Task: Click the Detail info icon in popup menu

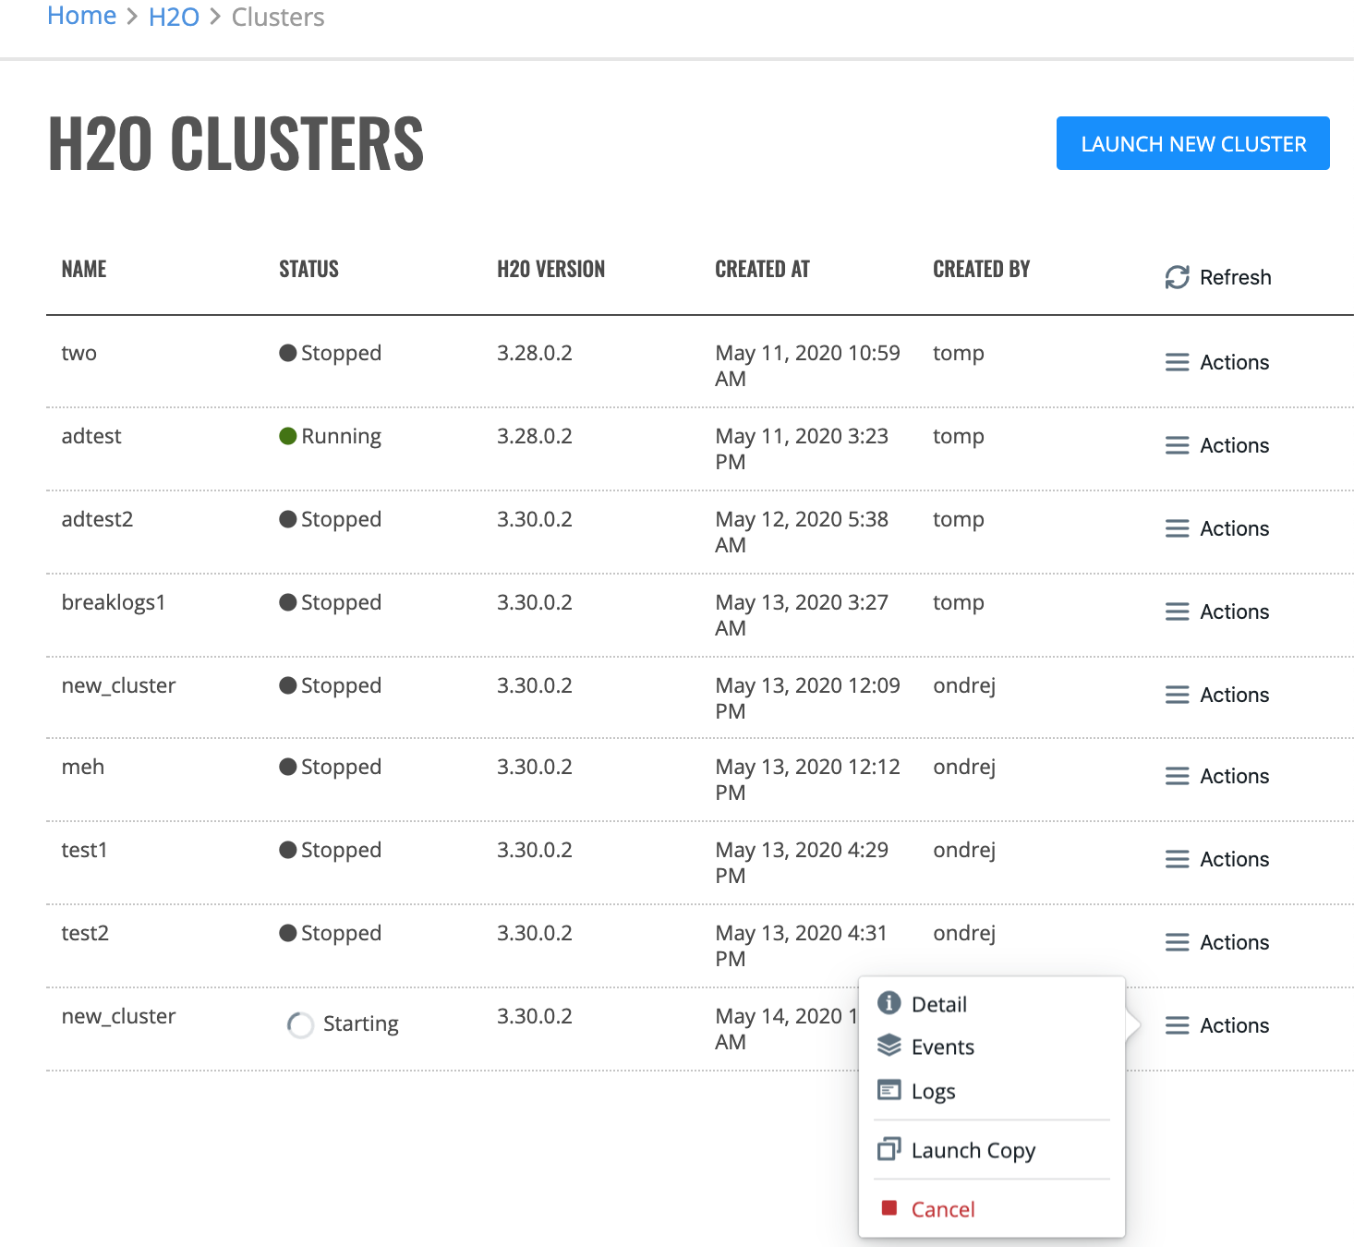Action: click(889, 1003)
